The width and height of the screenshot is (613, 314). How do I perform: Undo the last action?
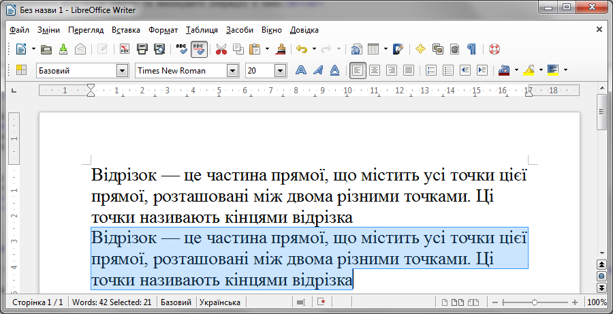tap(302, 49)
